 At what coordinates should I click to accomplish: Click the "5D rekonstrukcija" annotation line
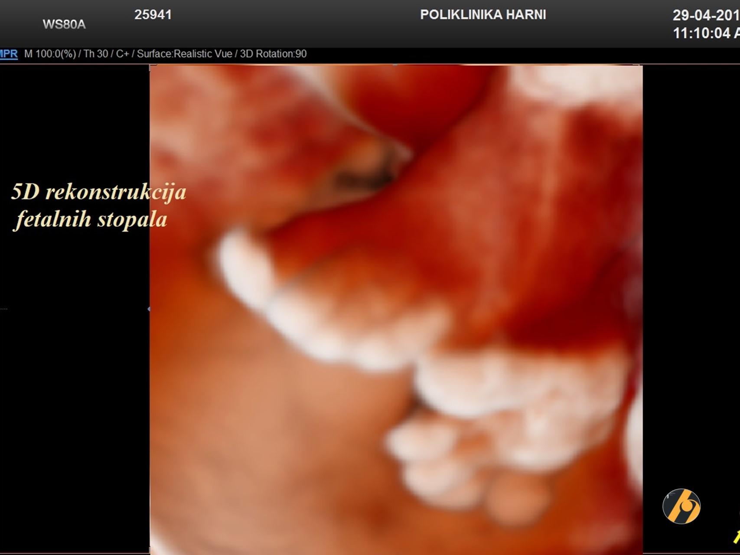click(99, 192)
